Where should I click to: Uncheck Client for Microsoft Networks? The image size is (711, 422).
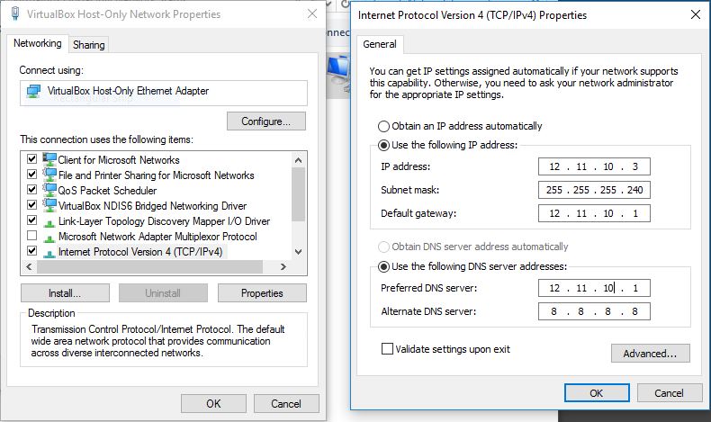(31, 158)
